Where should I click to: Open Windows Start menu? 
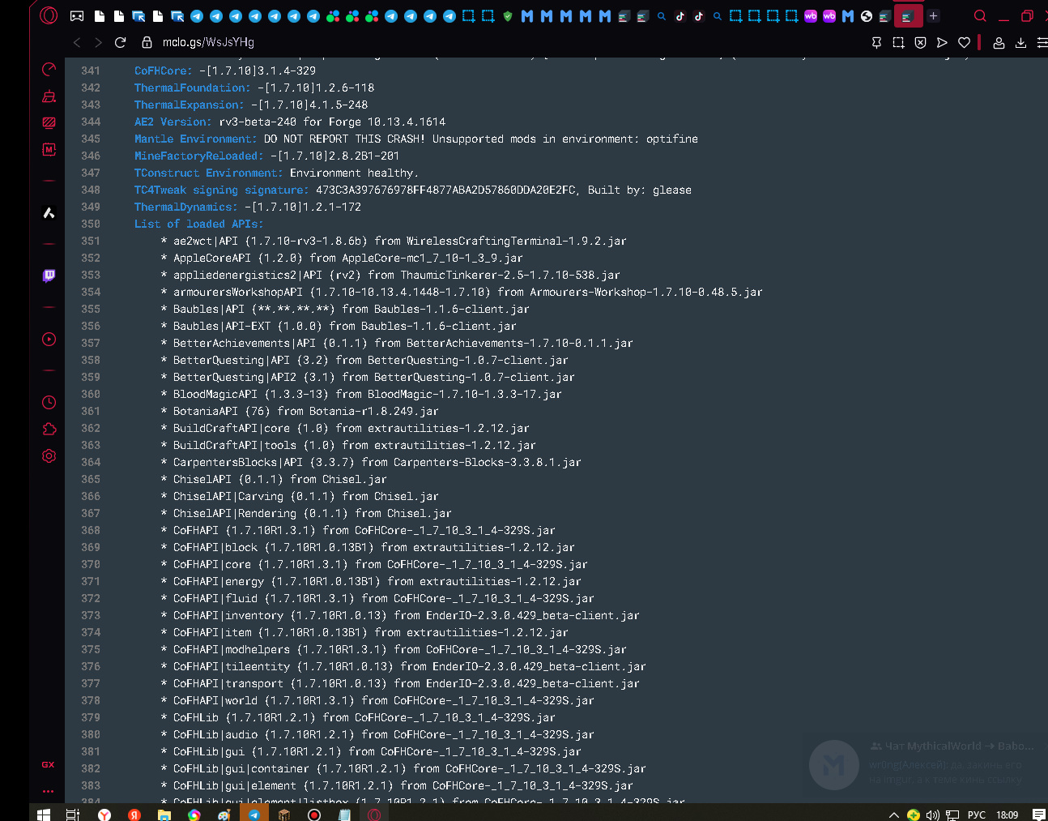44,814
